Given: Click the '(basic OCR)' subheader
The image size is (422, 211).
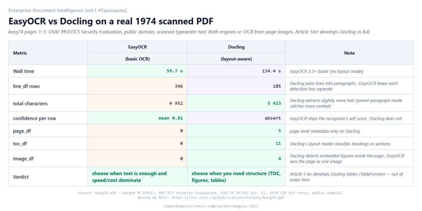Looking at the screenshot, I should tap(138, 59).
